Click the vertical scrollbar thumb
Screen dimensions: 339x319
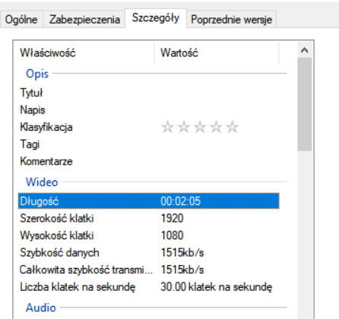pos(305,104)
